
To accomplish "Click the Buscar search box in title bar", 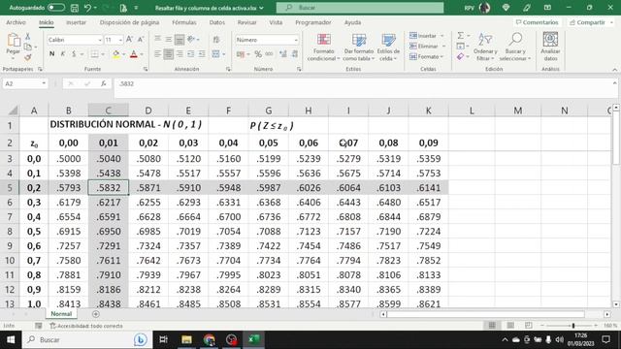I will pyautogui.click(x=360, y=8).
